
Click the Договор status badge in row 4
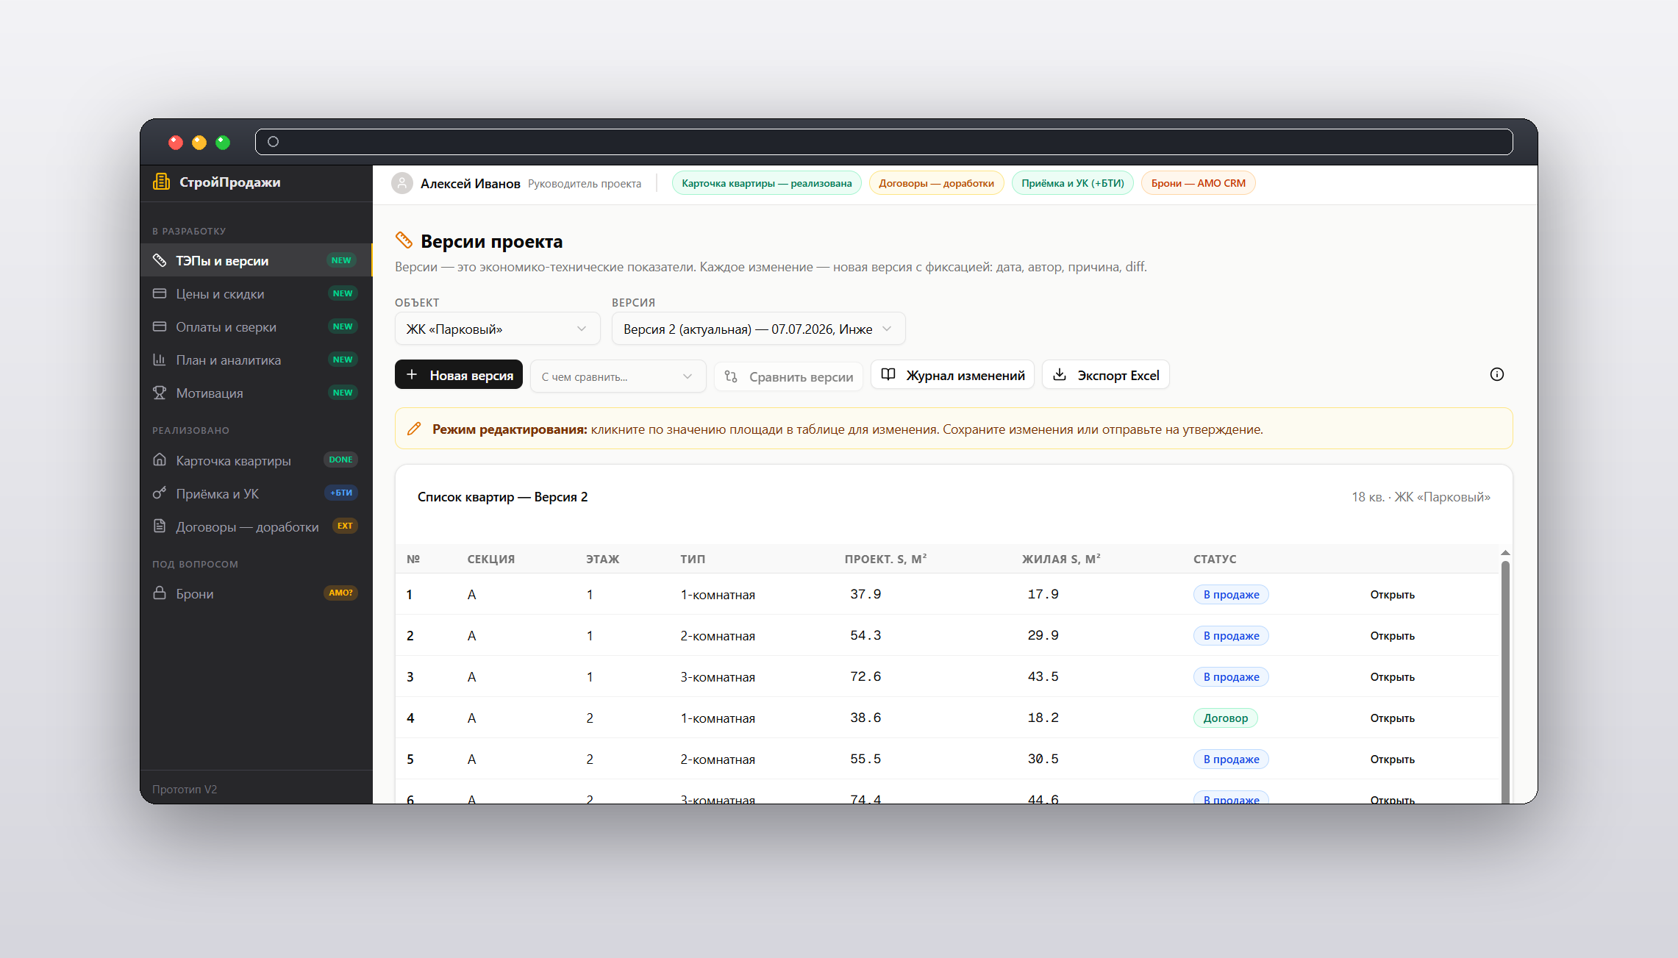pyautogui.click(x=1225, y=718)
